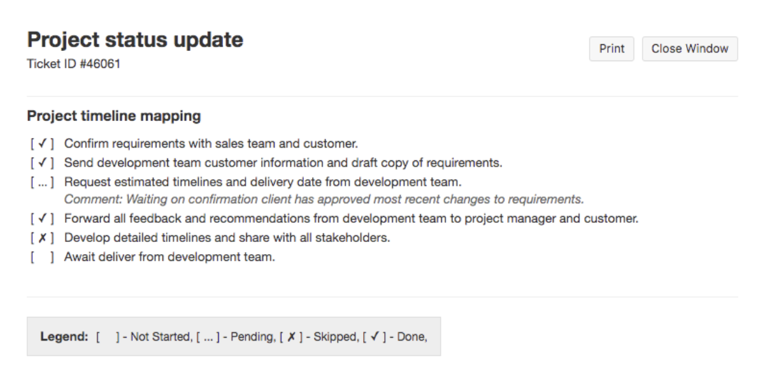Close the status update window
Screen dimensions: 767x386
click(x=689, y=49)
